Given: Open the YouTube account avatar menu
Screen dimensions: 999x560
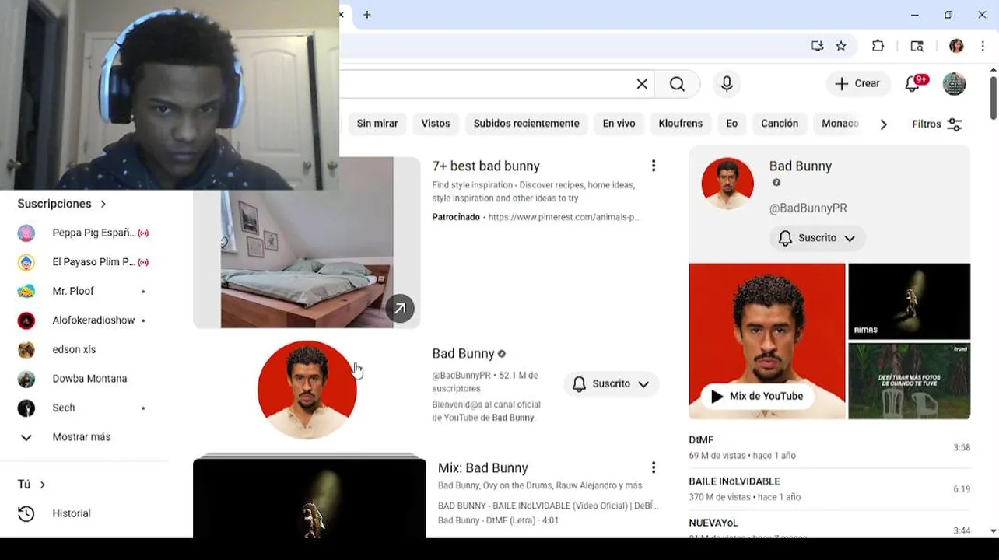Looking at the screenshot, I should [x=954, y=84].
